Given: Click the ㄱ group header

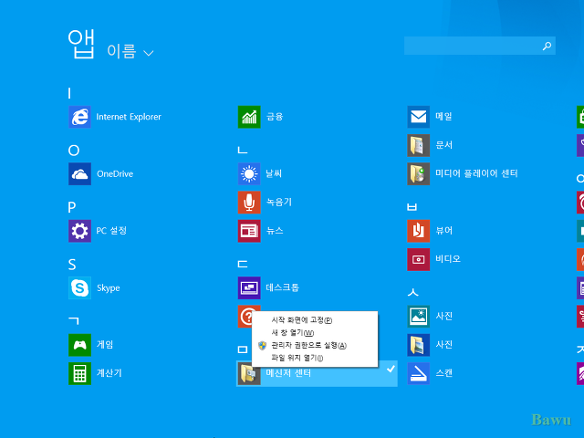Looking at the screenshot, I should click(x=74, y=320).
